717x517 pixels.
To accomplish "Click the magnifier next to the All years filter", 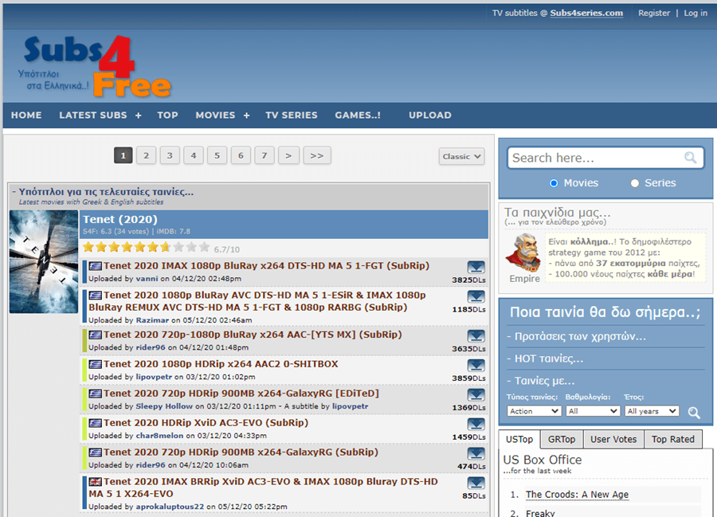I will (x=694, y=413).
